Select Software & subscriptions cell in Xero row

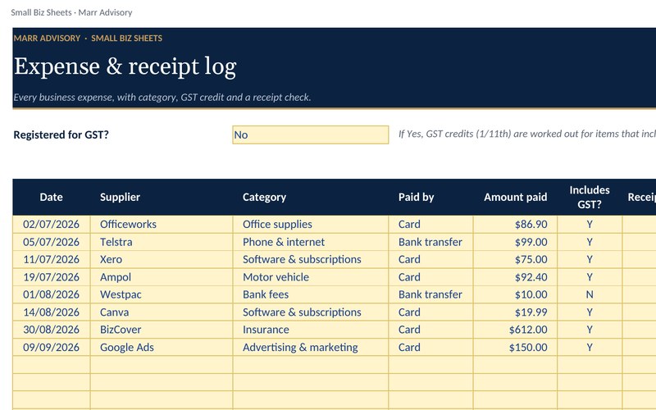[311, 259]
